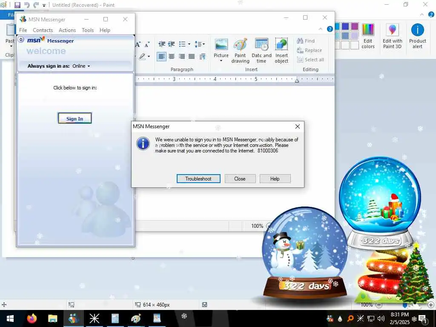Click the Close button in the error dialog
This screenshot has width=436, height=327.
[240, 179]
